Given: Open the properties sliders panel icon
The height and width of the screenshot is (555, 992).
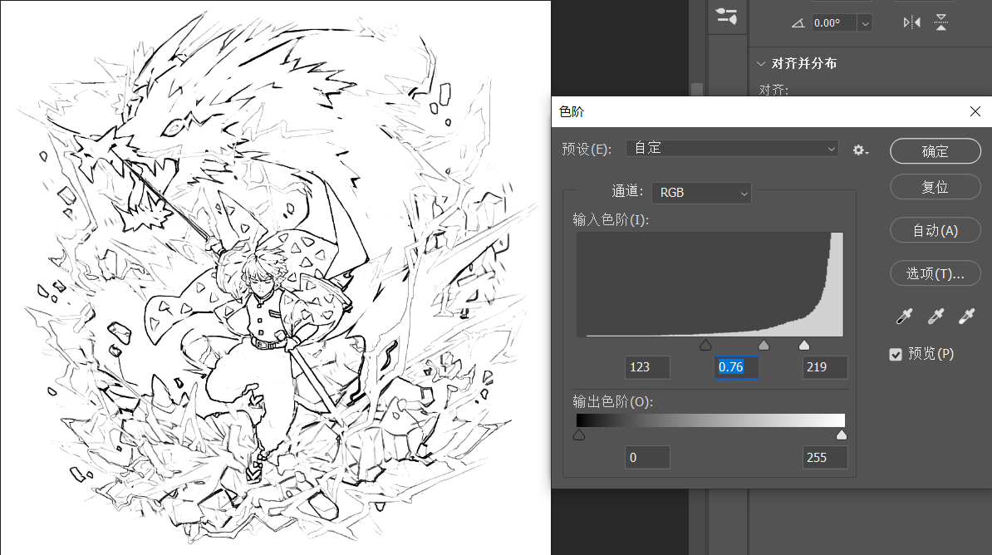Looking at the screenshot, I should [x=726, y=16].
